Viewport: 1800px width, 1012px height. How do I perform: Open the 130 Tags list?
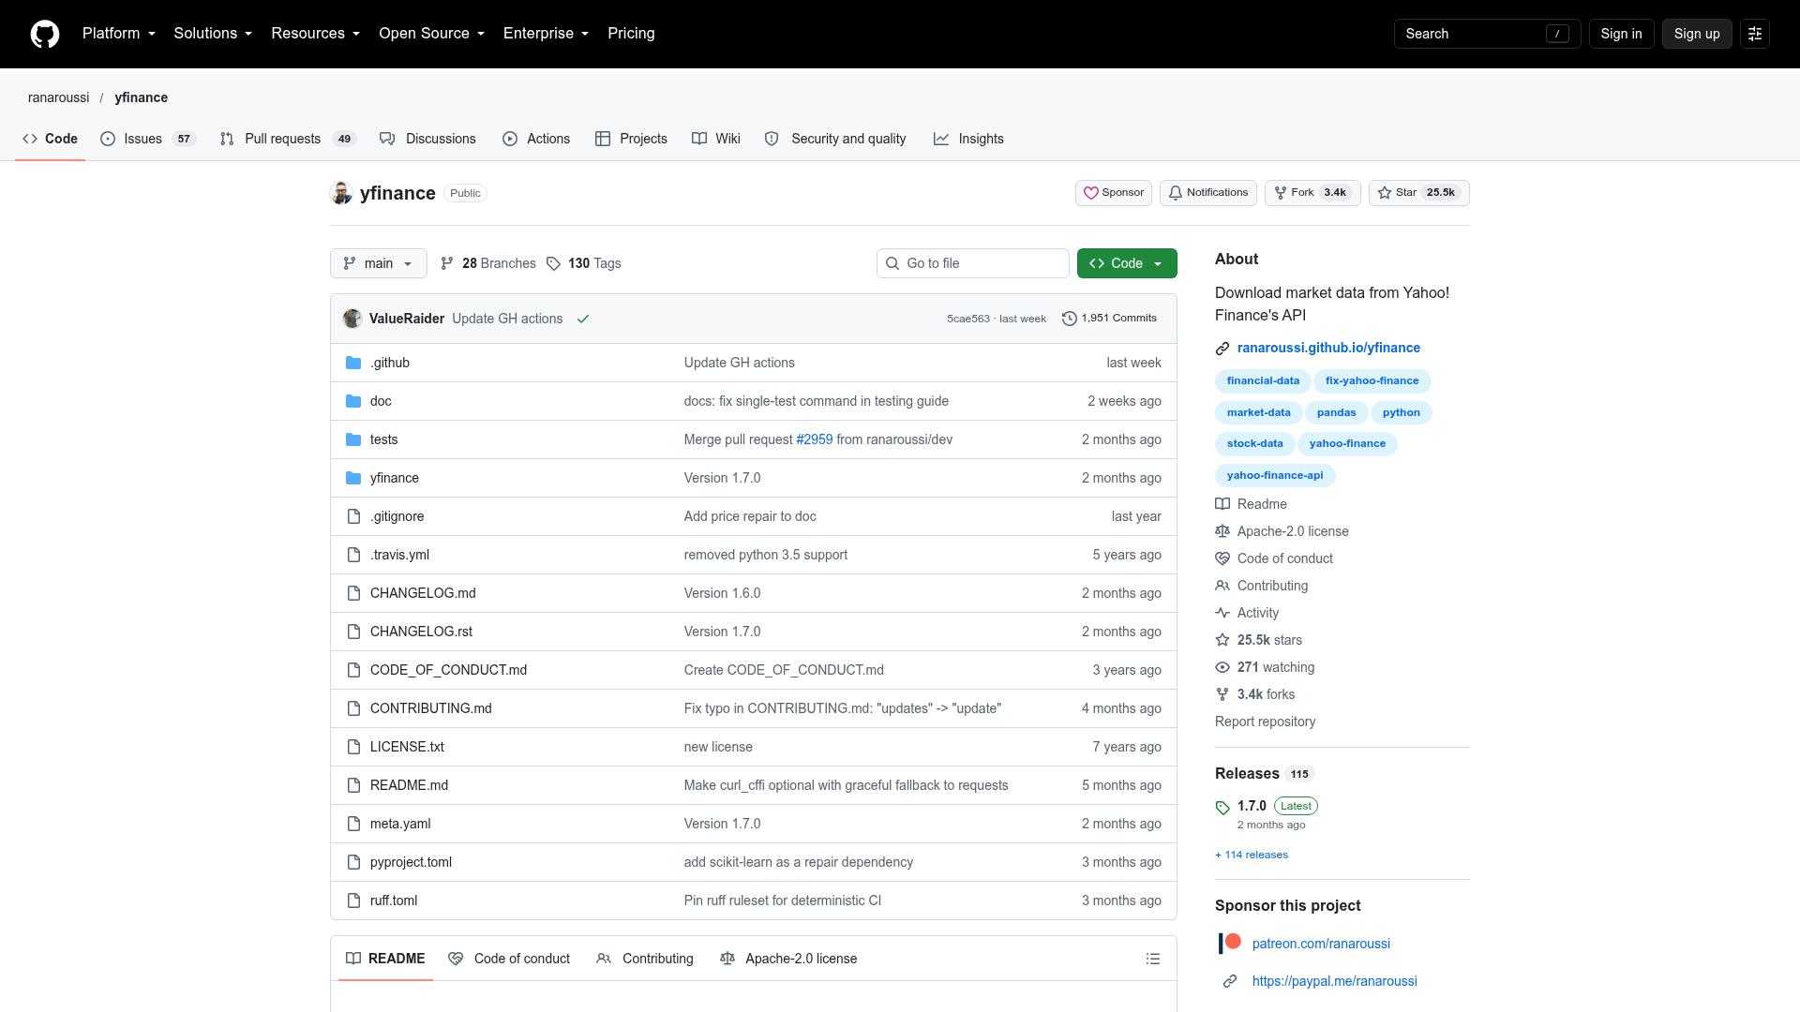point(584,263)
